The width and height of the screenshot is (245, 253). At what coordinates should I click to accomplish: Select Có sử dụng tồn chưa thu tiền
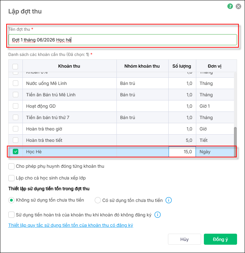click(98, 200)
